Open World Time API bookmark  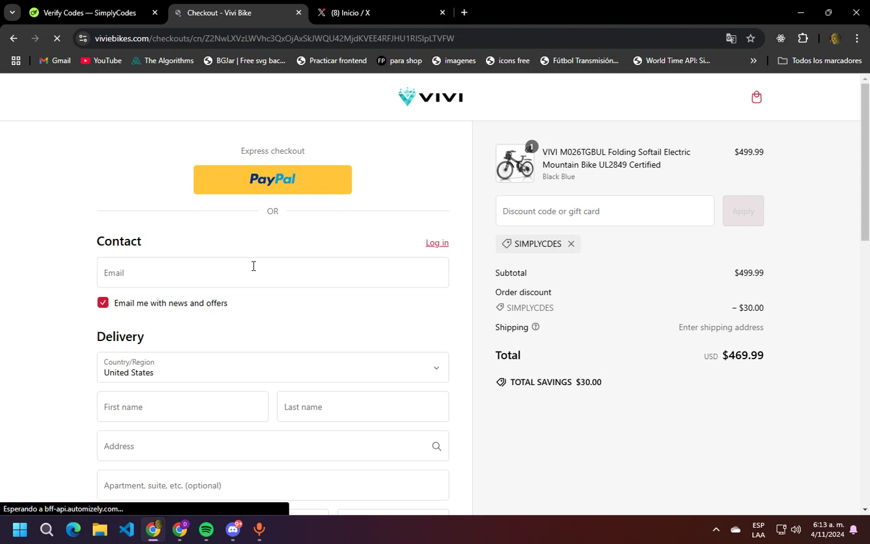pyautogui.click(x=672, y=60)
